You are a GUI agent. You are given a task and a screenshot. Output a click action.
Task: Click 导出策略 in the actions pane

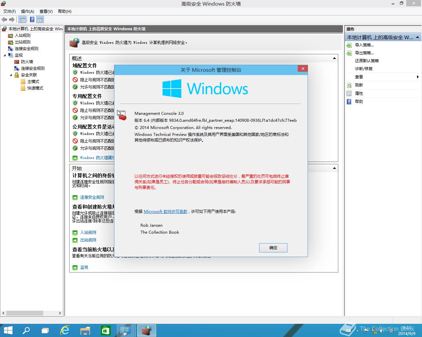364,53
